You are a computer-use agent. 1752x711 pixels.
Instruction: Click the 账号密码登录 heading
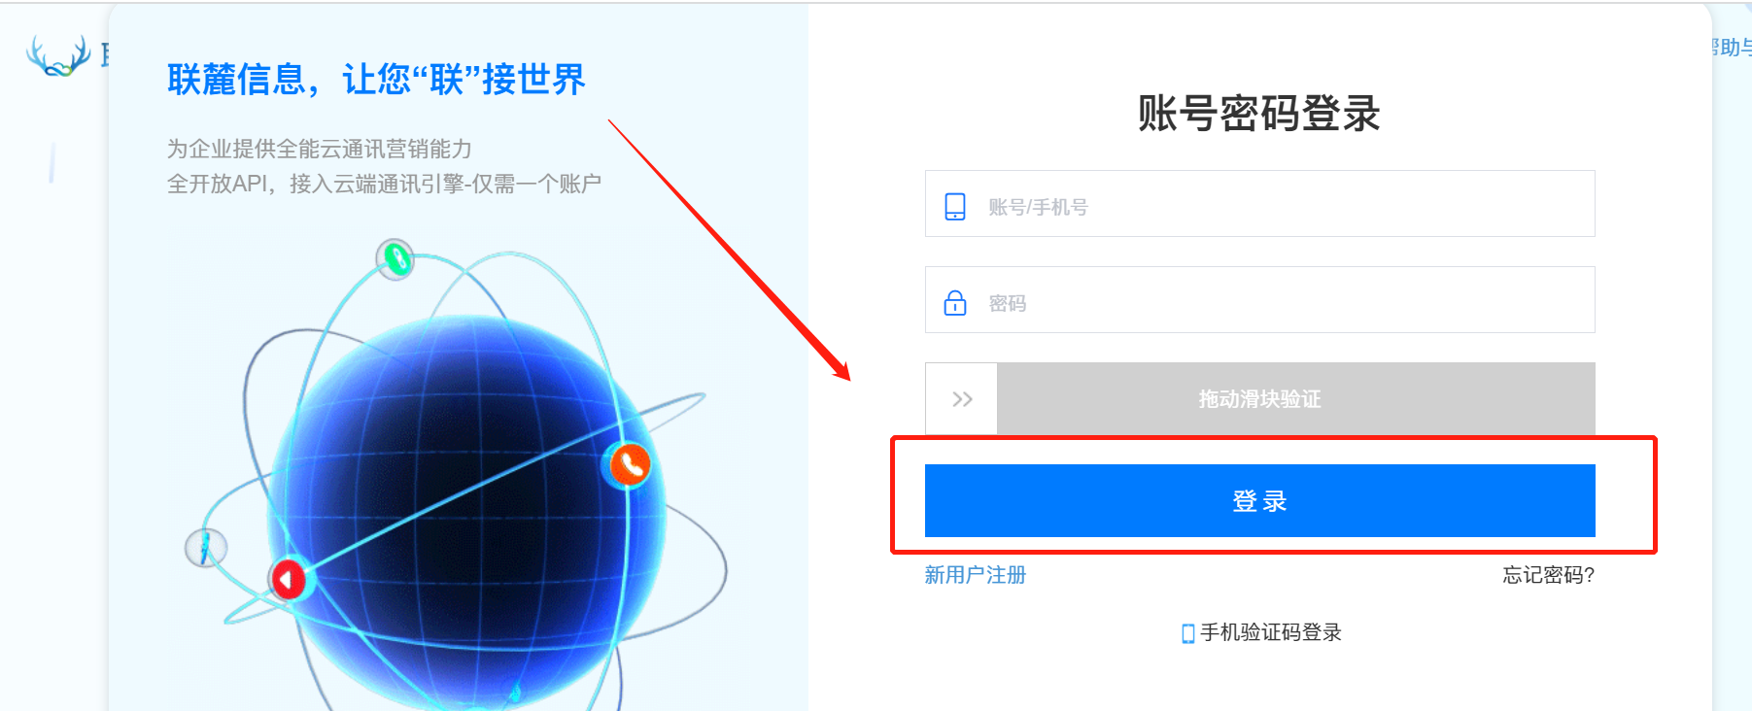tap(1258, 114)
